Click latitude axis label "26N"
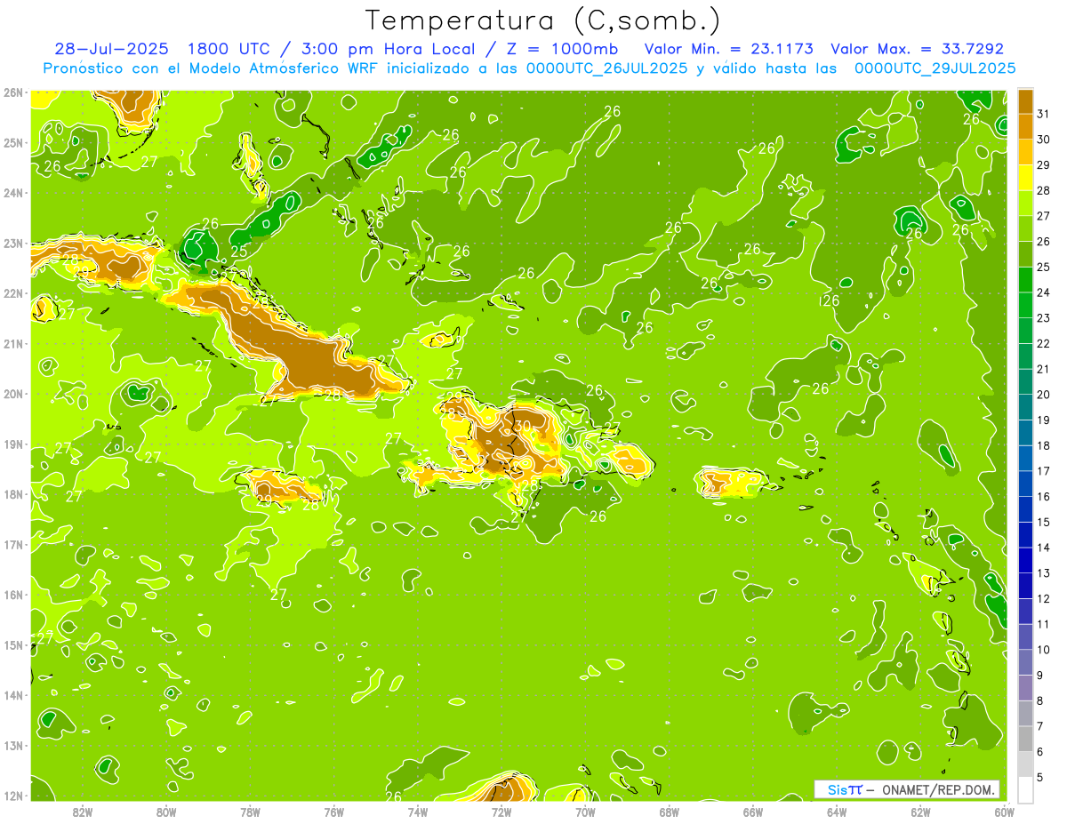The image size is (1067, 824). click(12, 92)
